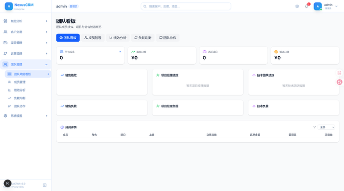Focus the top search box
The width and height of the screenshot is (344, 191).
[x=186, y=6]
